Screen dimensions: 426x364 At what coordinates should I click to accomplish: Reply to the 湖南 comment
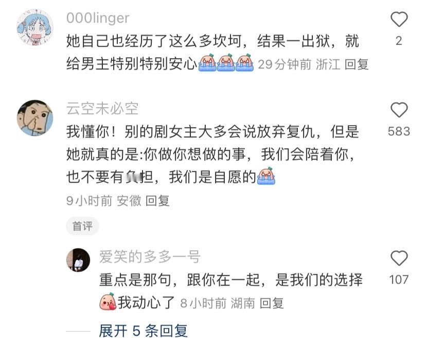point(272,303)
